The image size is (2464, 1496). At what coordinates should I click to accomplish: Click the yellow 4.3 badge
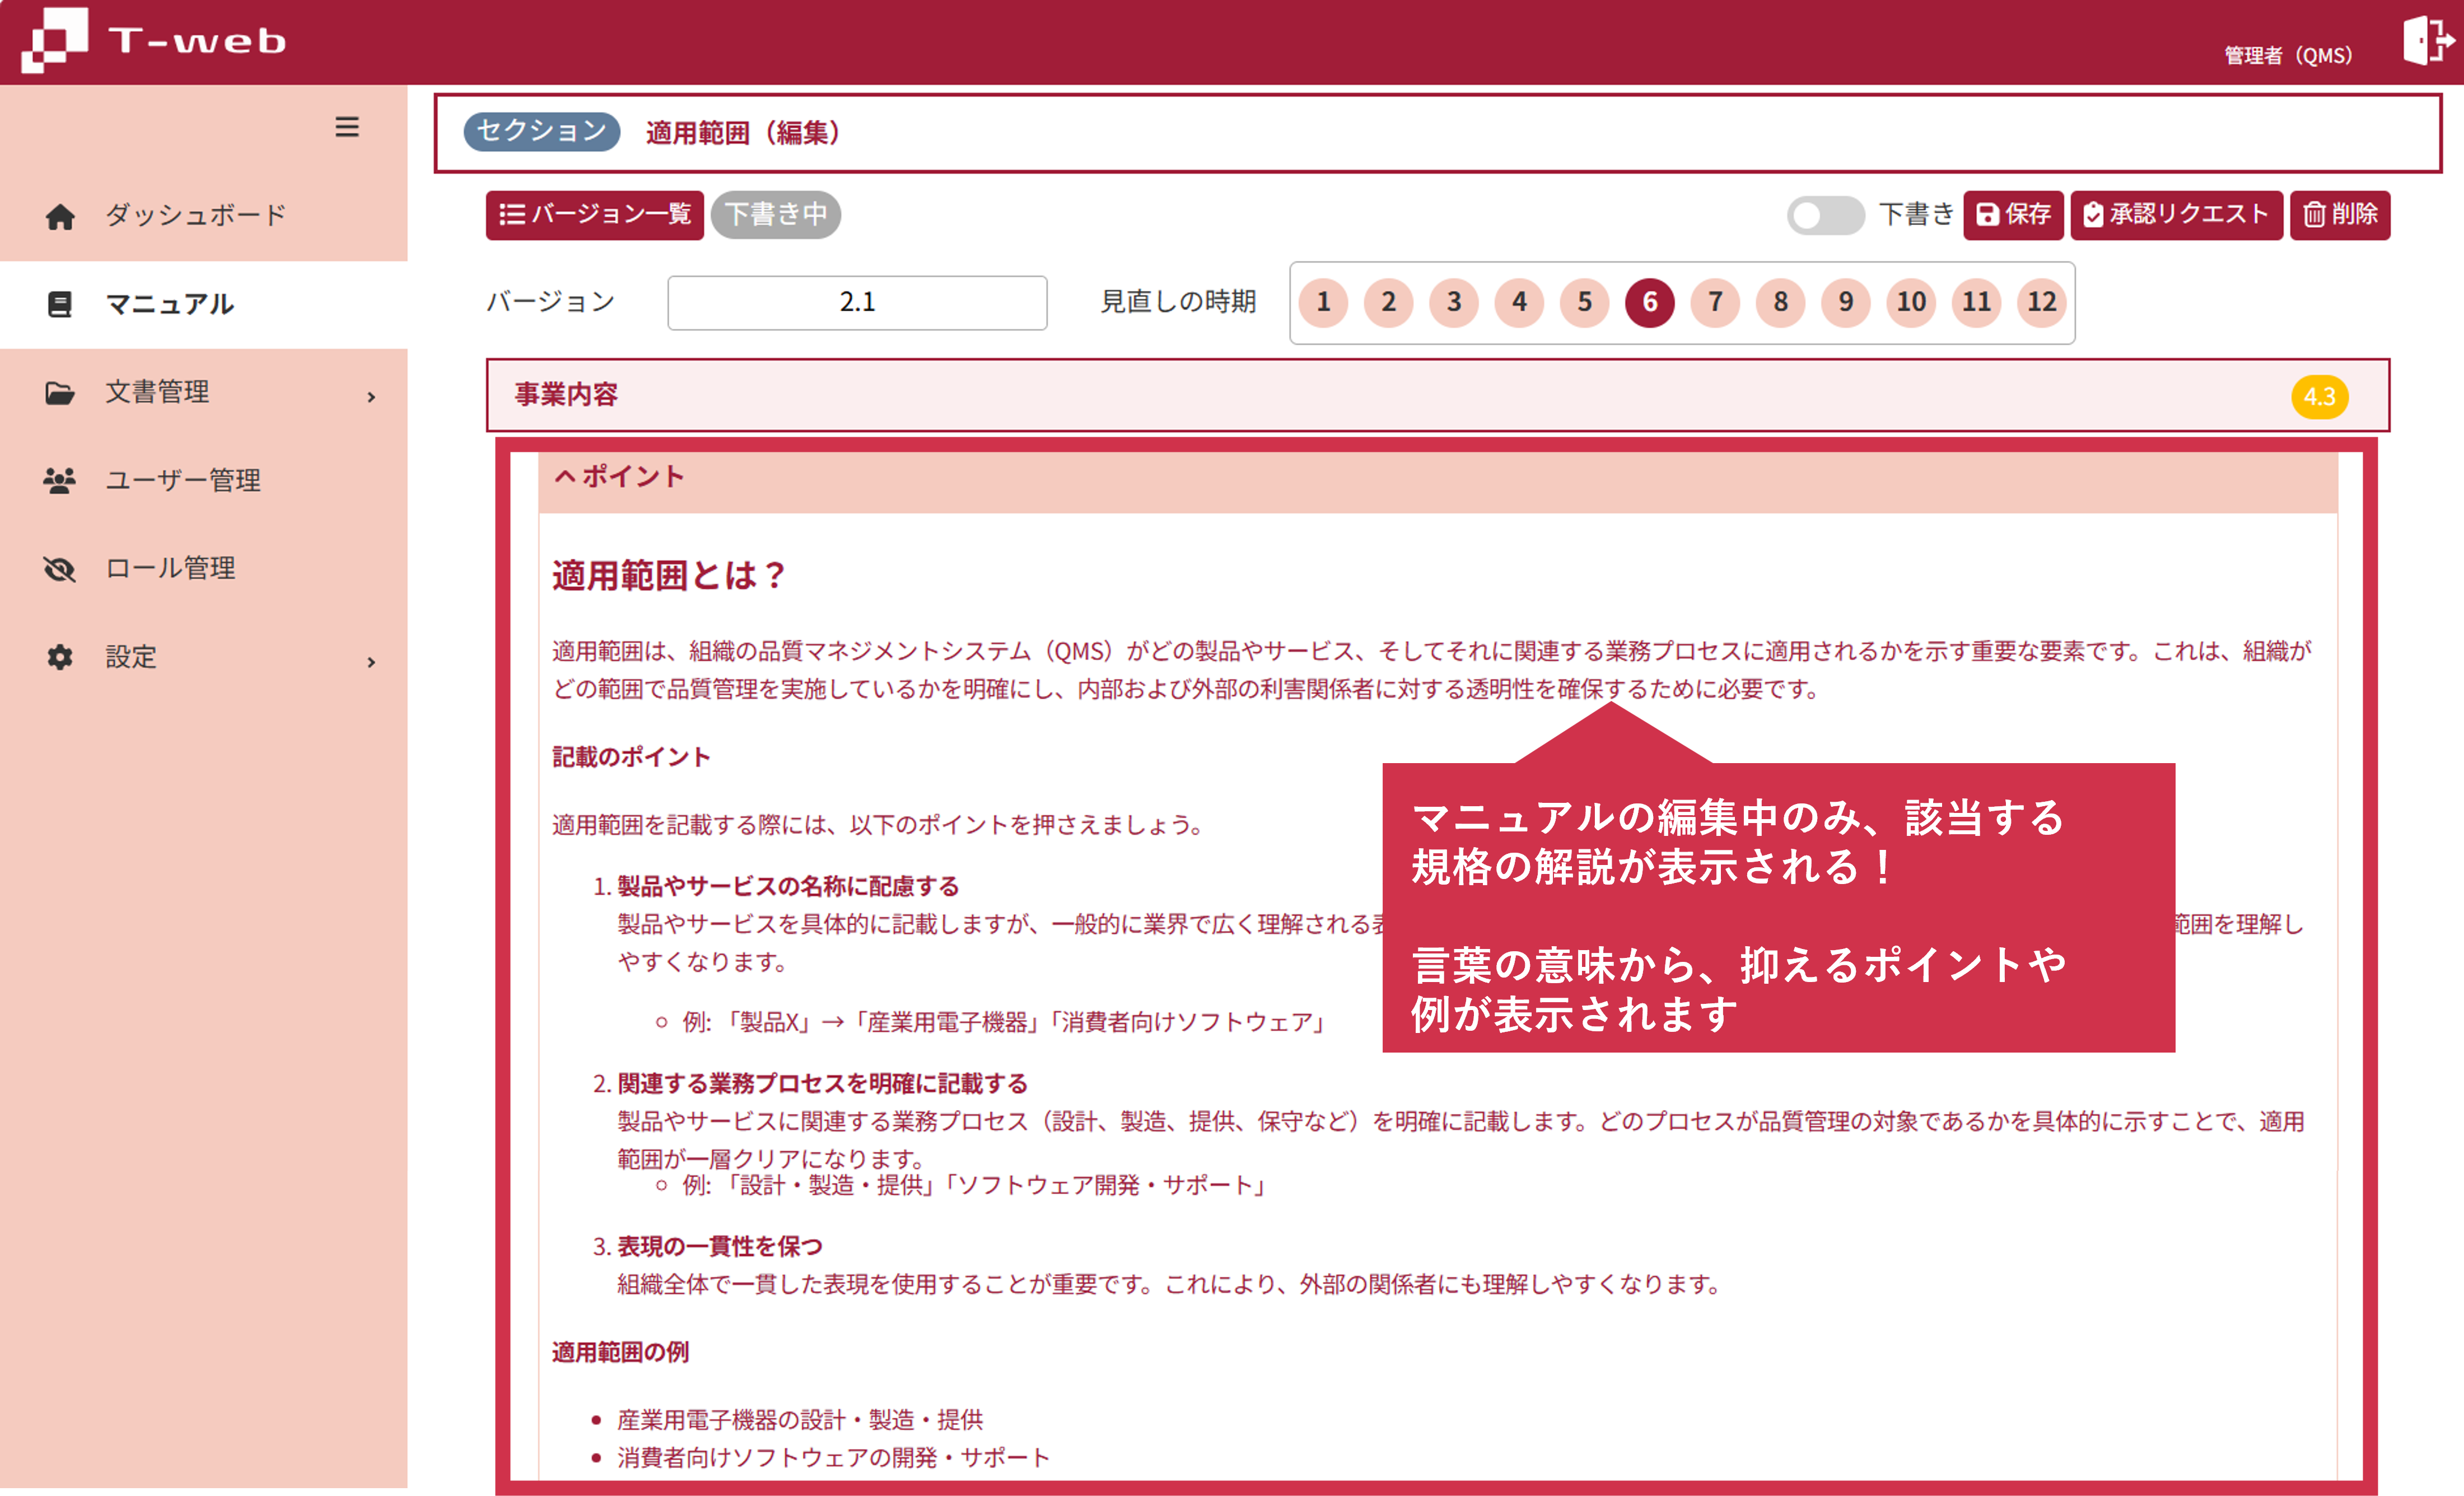pyautogui.click(x=2319, y=397)
